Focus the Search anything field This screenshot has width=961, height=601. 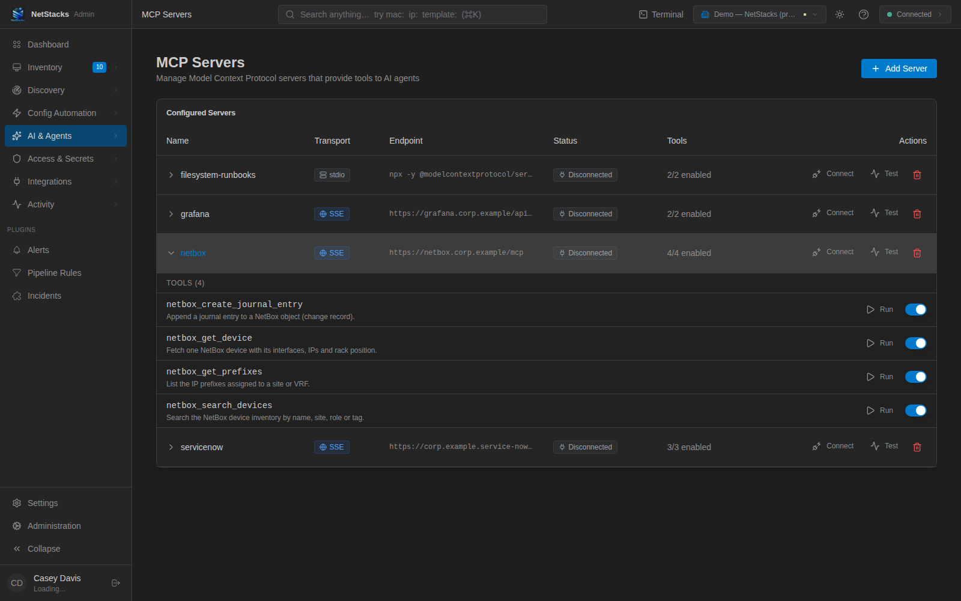[412, 14]
